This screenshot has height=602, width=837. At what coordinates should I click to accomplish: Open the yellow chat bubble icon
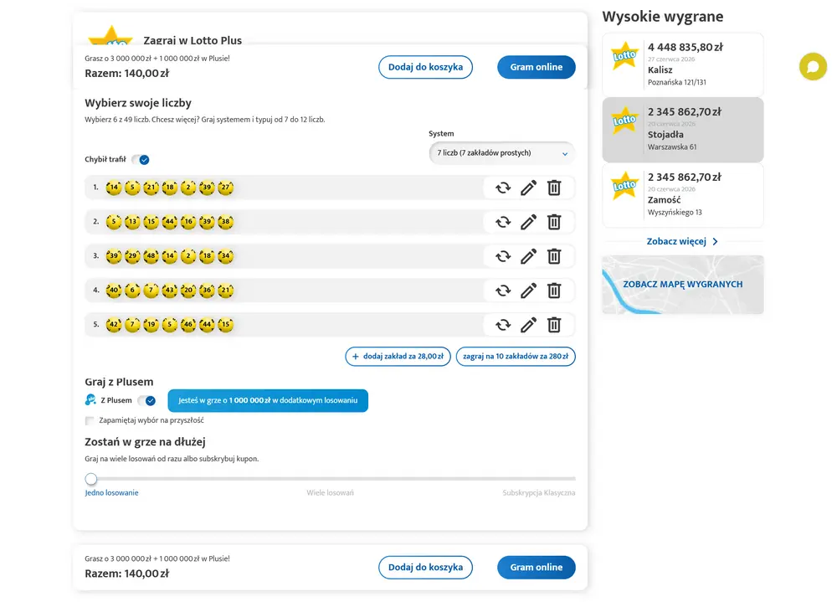[x=813, y=66]
